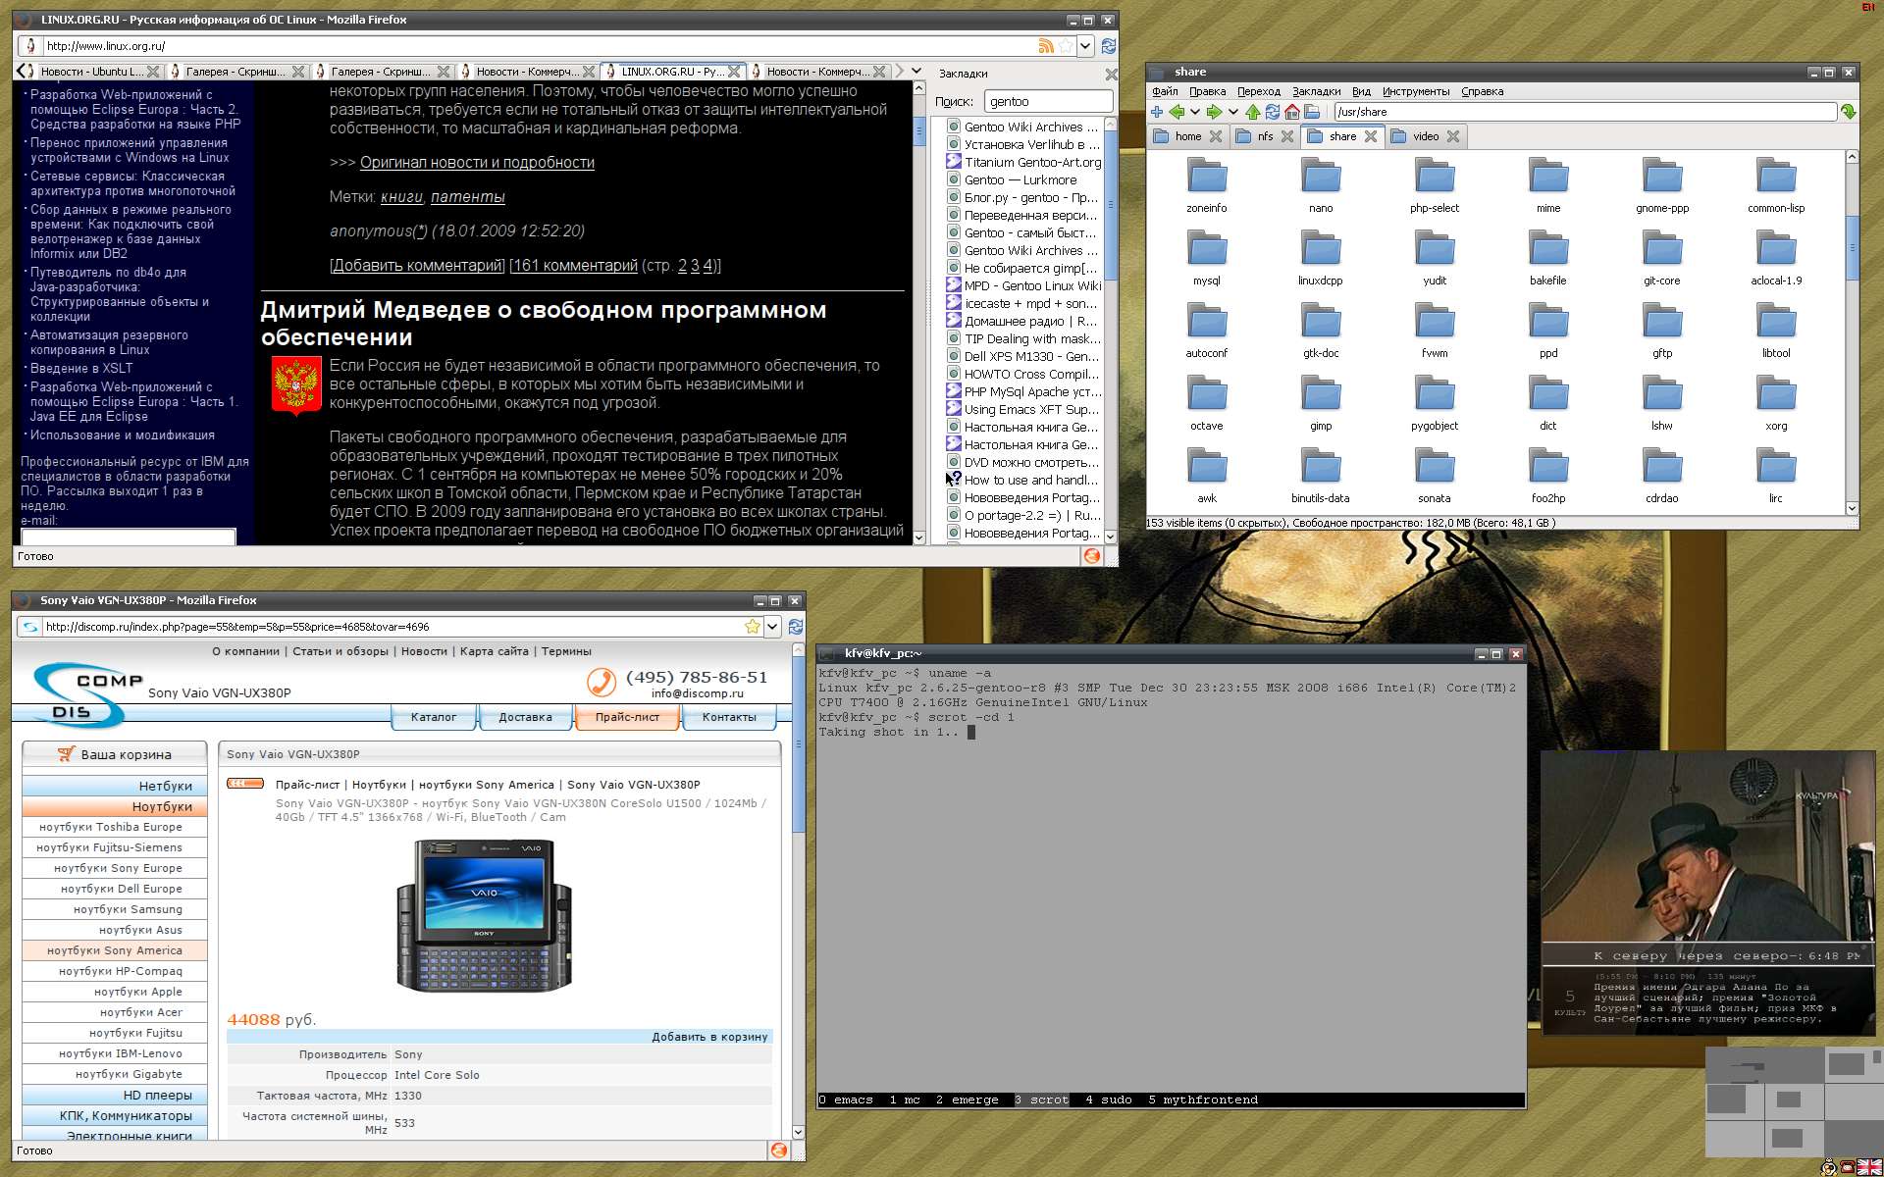
Task: Click the Ваша корзина cart icon
Action: click(66, 754)
